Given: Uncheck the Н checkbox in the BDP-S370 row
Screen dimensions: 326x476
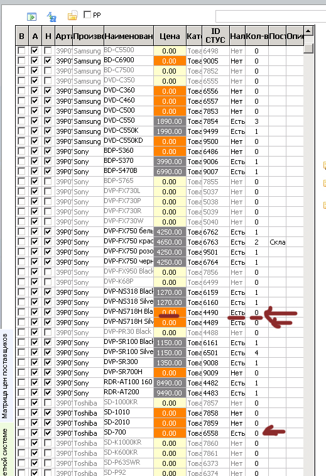Looking at the screenshot, I should click(48, 161).
